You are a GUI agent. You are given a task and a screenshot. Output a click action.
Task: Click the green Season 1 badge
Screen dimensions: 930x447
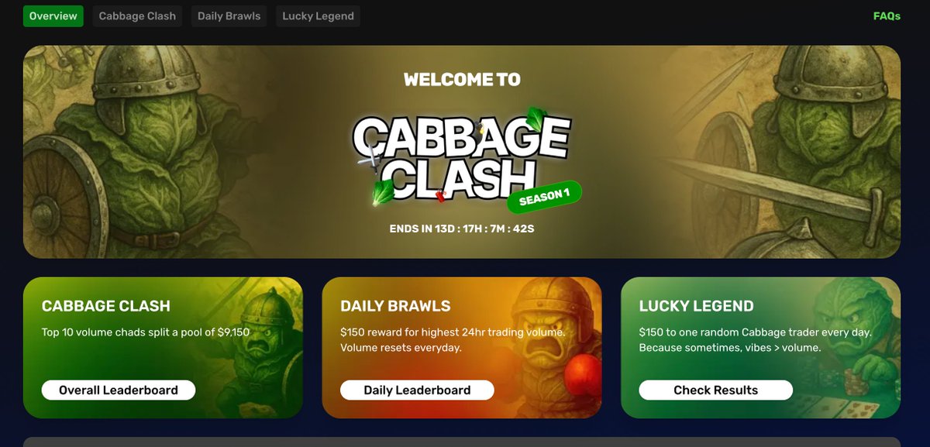click(544, 198)
